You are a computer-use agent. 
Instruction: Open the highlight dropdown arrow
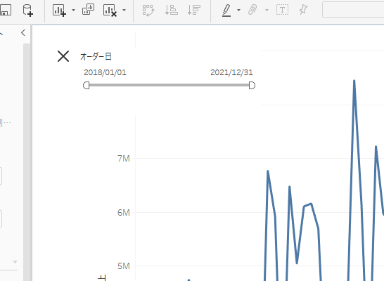click(x=239, y=11)
